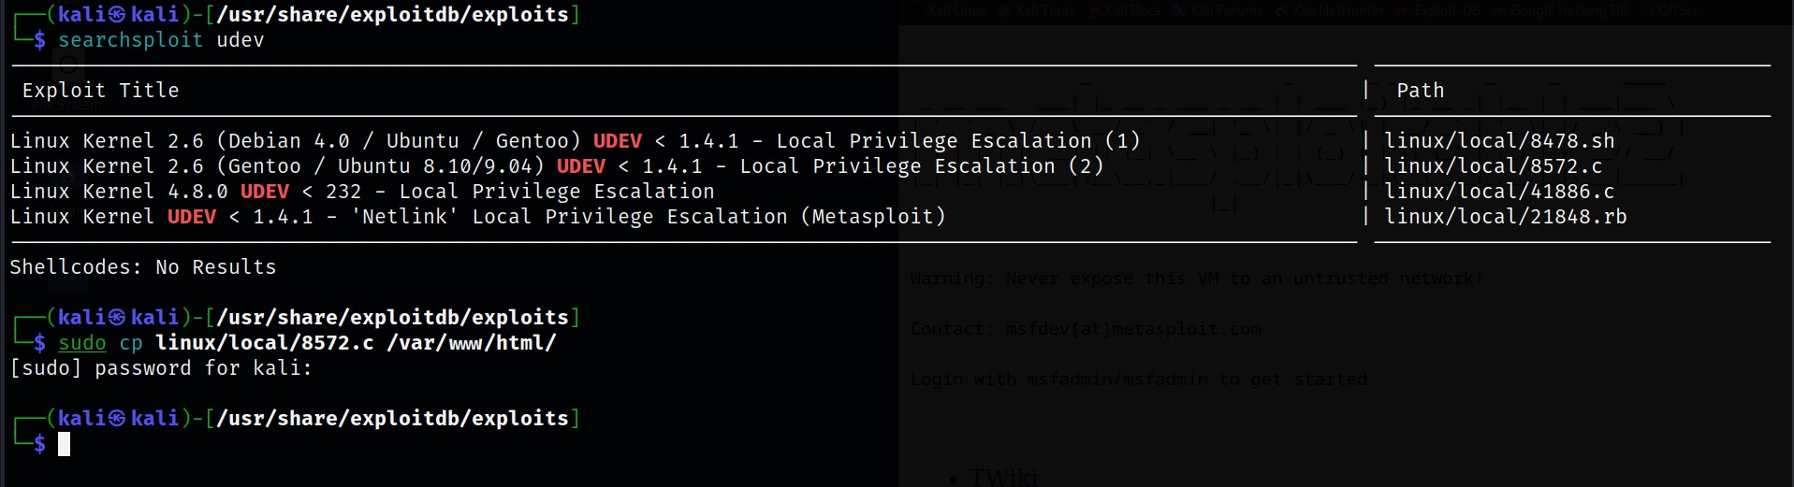Open the Kali NetHunter bookmark
The width and height of the screenshot is (1794, 487).
[1330, 10]
